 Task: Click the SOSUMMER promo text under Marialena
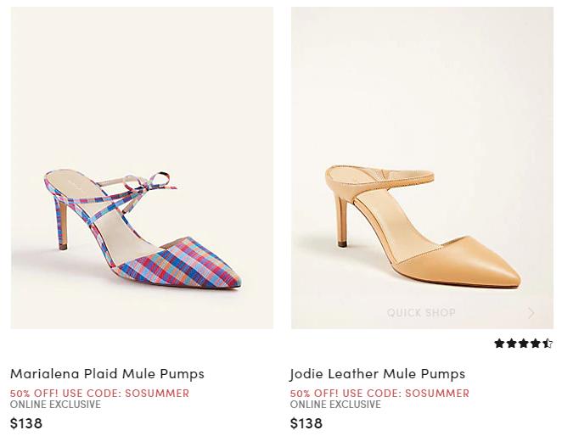(99, 394)
